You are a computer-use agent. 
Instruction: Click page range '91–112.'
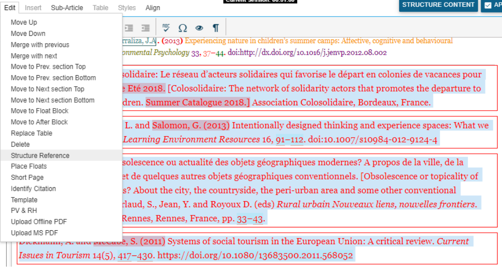tap(291, 140)
